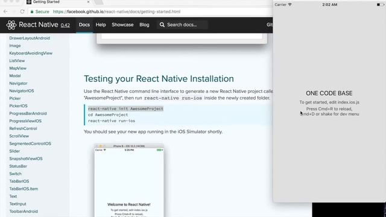
Task: Open ScrollView in the sidebar
Action: click(x=19, y=136)
